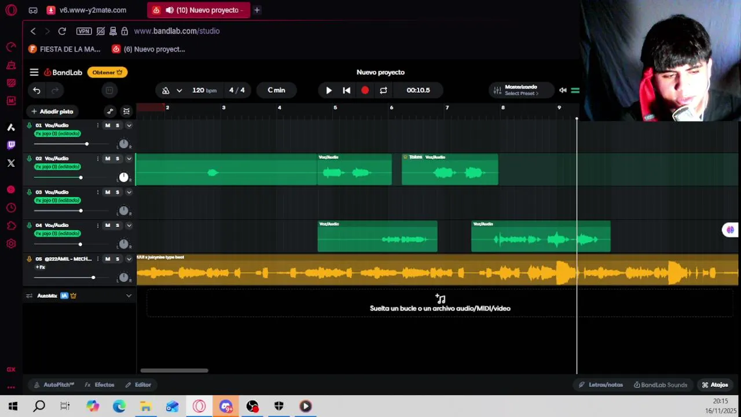Open the BandLab hamburger menu
Viewport: 741px width, 417px height.
(x=34, y=72)
